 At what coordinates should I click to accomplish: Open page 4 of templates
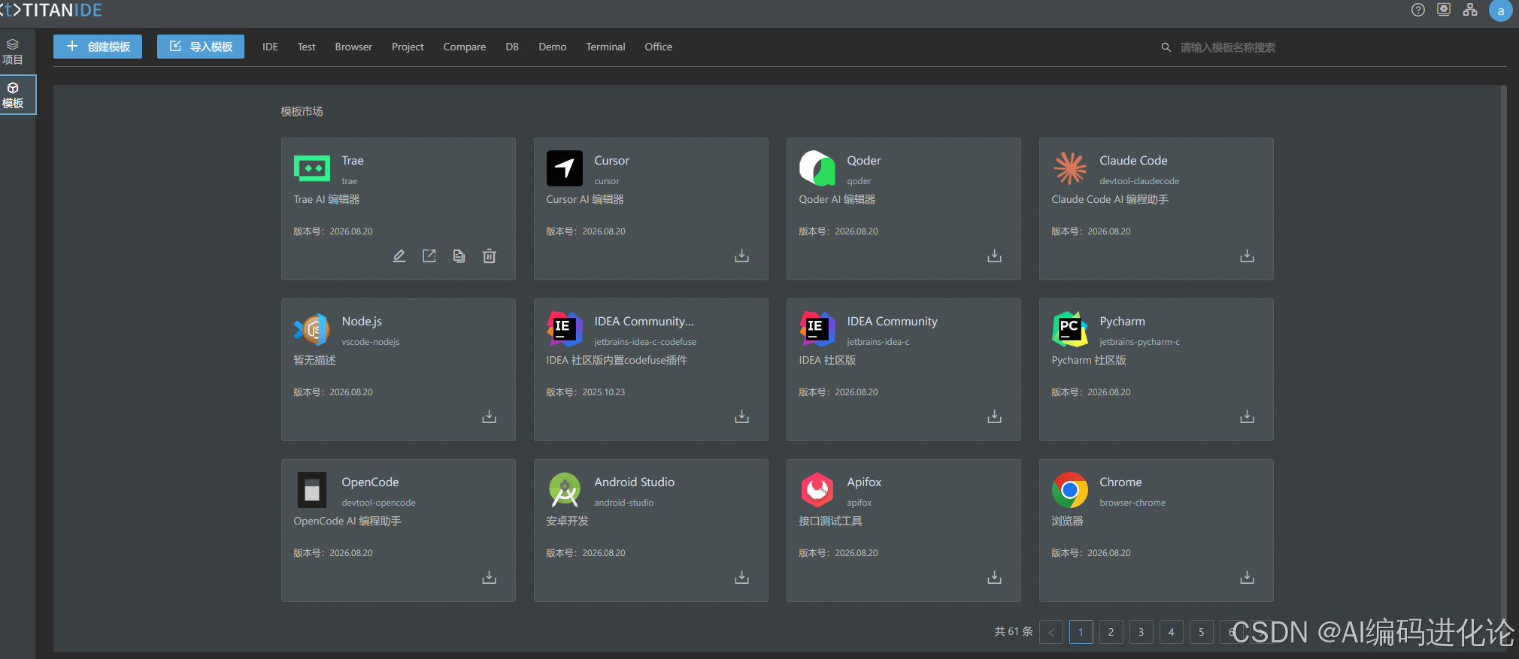click(x=1172, y=632)
